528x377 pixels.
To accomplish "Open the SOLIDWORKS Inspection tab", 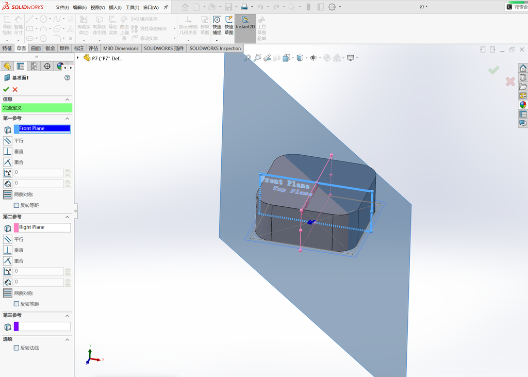I will click(215, 48).
